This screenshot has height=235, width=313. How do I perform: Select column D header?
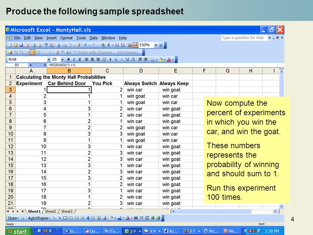coord(141,71)
